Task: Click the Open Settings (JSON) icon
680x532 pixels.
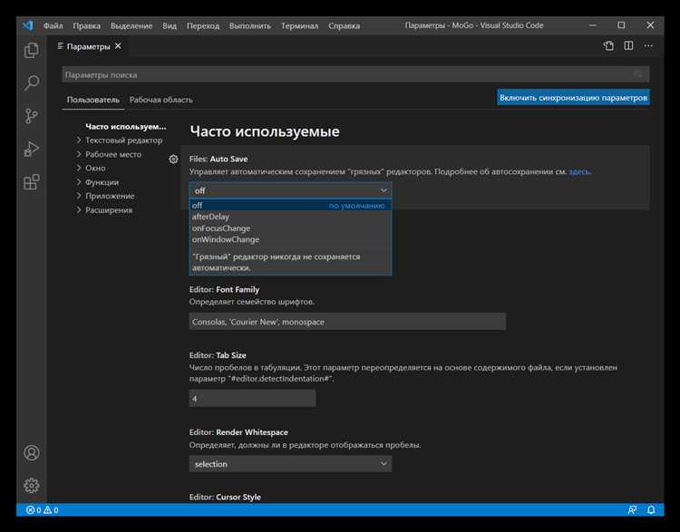Action: (609, 45)
